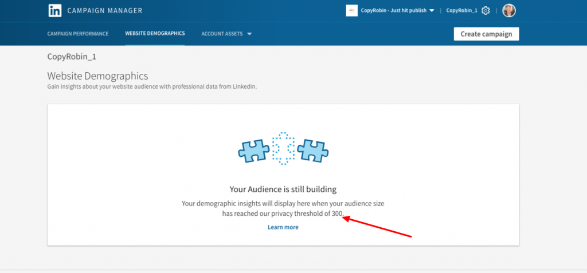Click the 'privacy threshold of 300' text
Viewport: 587px width, 273px height.
pyautogui.click(x=308, y=214)
